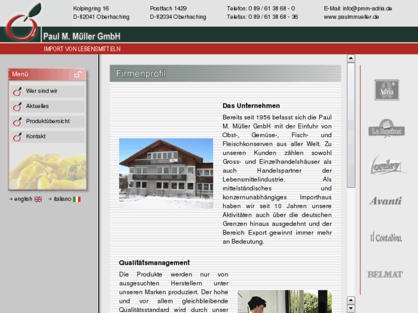Open the Produktübersicht menu item
Screen dimensions: 418x313
[x=48, y=122]
